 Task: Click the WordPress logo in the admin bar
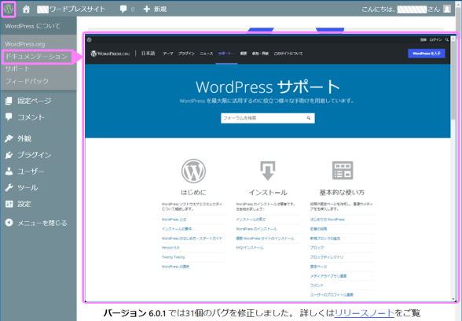pos(9,9)
